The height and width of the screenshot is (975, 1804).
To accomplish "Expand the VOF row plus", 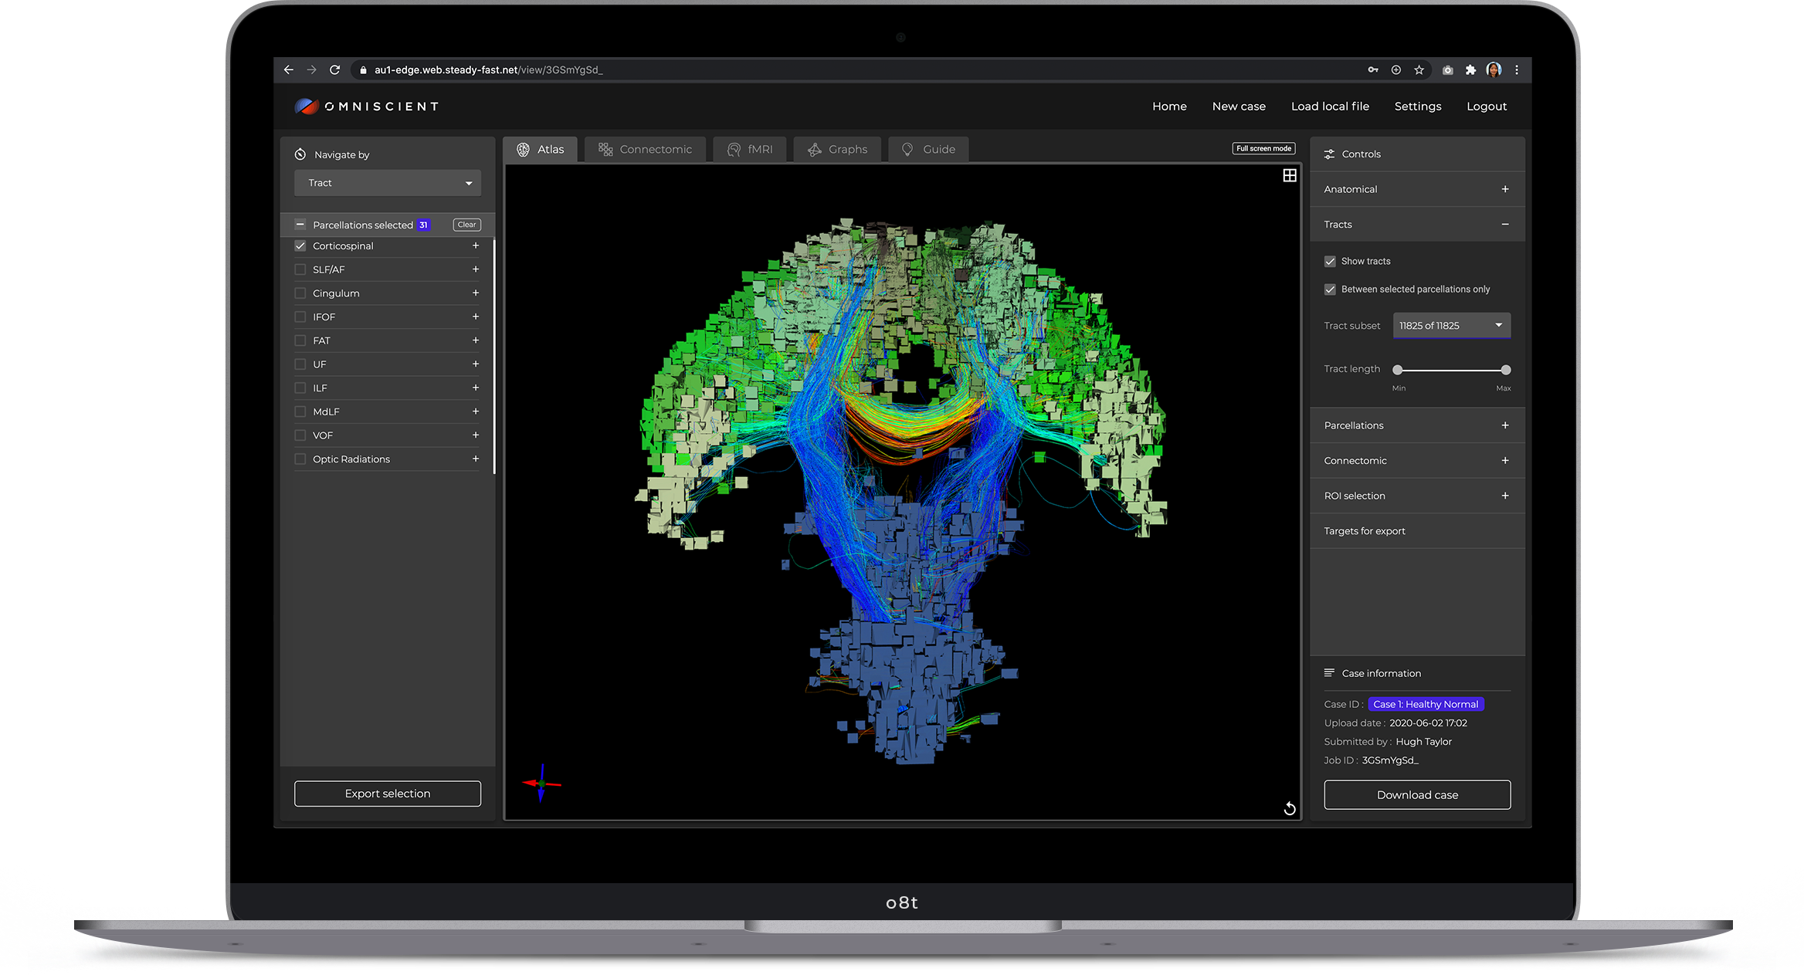I will pos(476,435).
